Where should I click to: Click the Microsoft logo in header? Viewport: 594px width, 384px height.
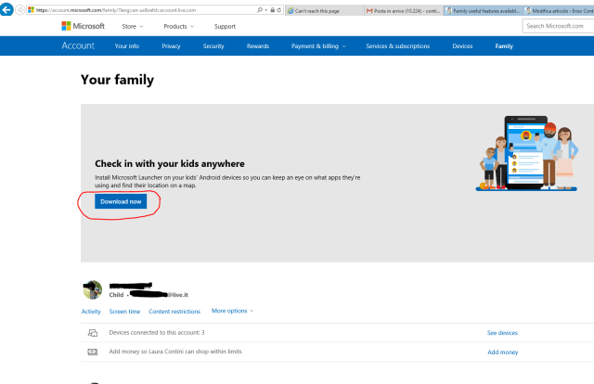(x=83, y=26)
